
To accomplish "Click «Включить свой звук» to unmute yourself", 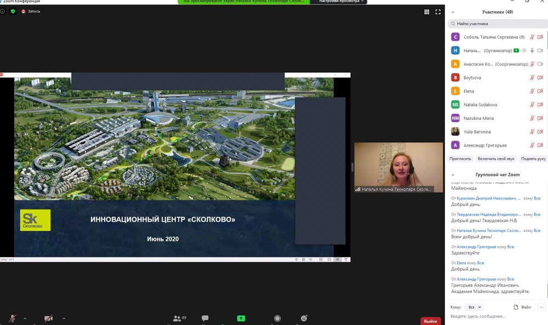I will pyautogui.click(x=496, y=159).
